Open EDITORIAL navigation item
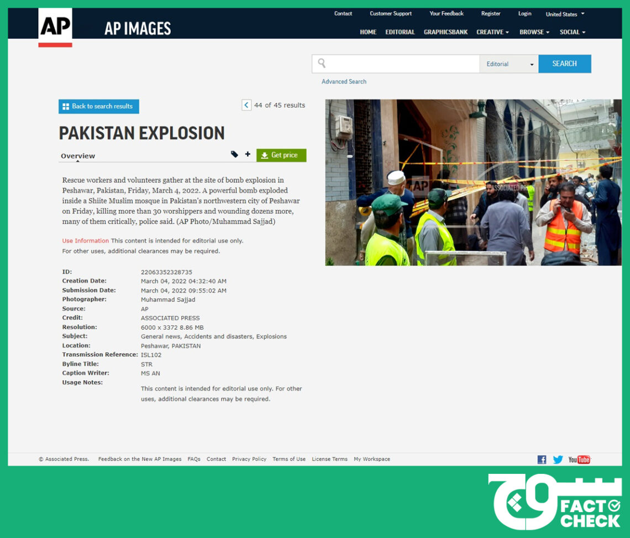Viewport: 630px width, 538px height. (x=400, y=32)
